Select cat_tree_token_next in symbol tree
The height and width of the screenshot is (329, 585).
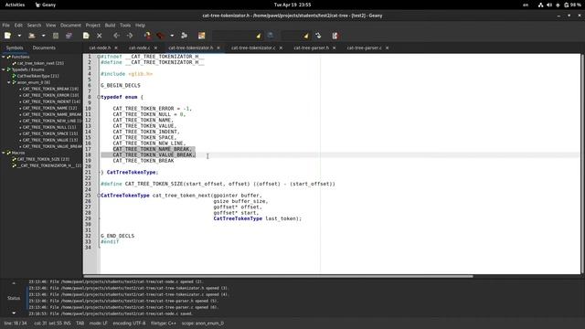[x=40, y=63]
